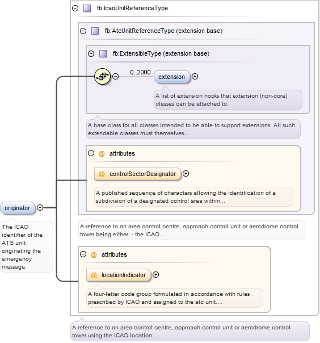320x343 pixels.
Task: Collapse the sequence compositor's minus toggle
Action: [x=115, y=76]
